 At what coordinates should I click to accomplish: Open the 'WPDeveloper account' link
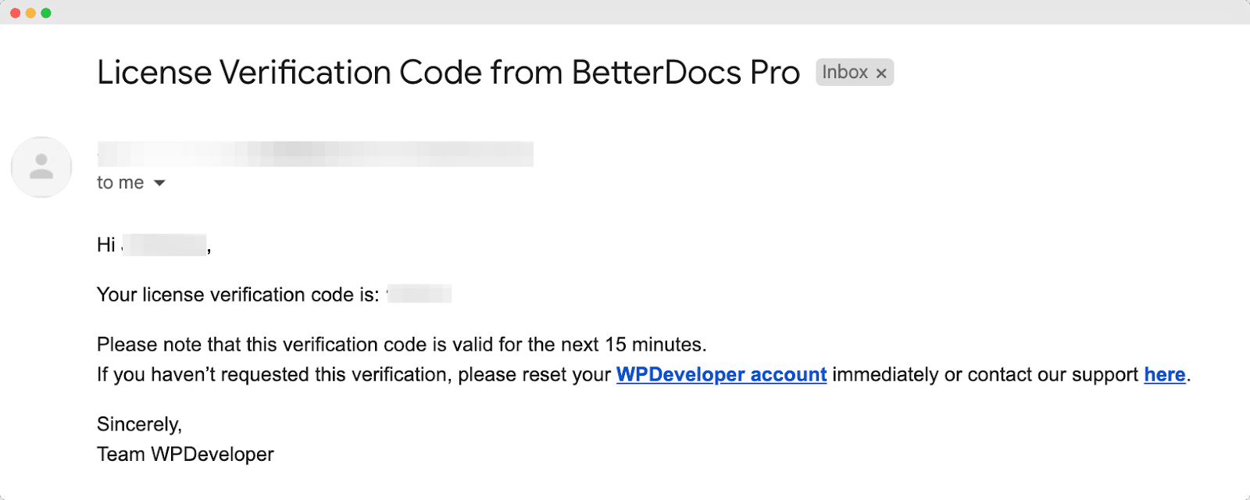point(721,374)
